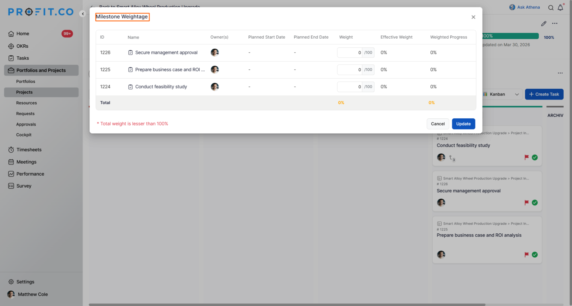Open Timesheets clock icon

(x=11, y=150)
